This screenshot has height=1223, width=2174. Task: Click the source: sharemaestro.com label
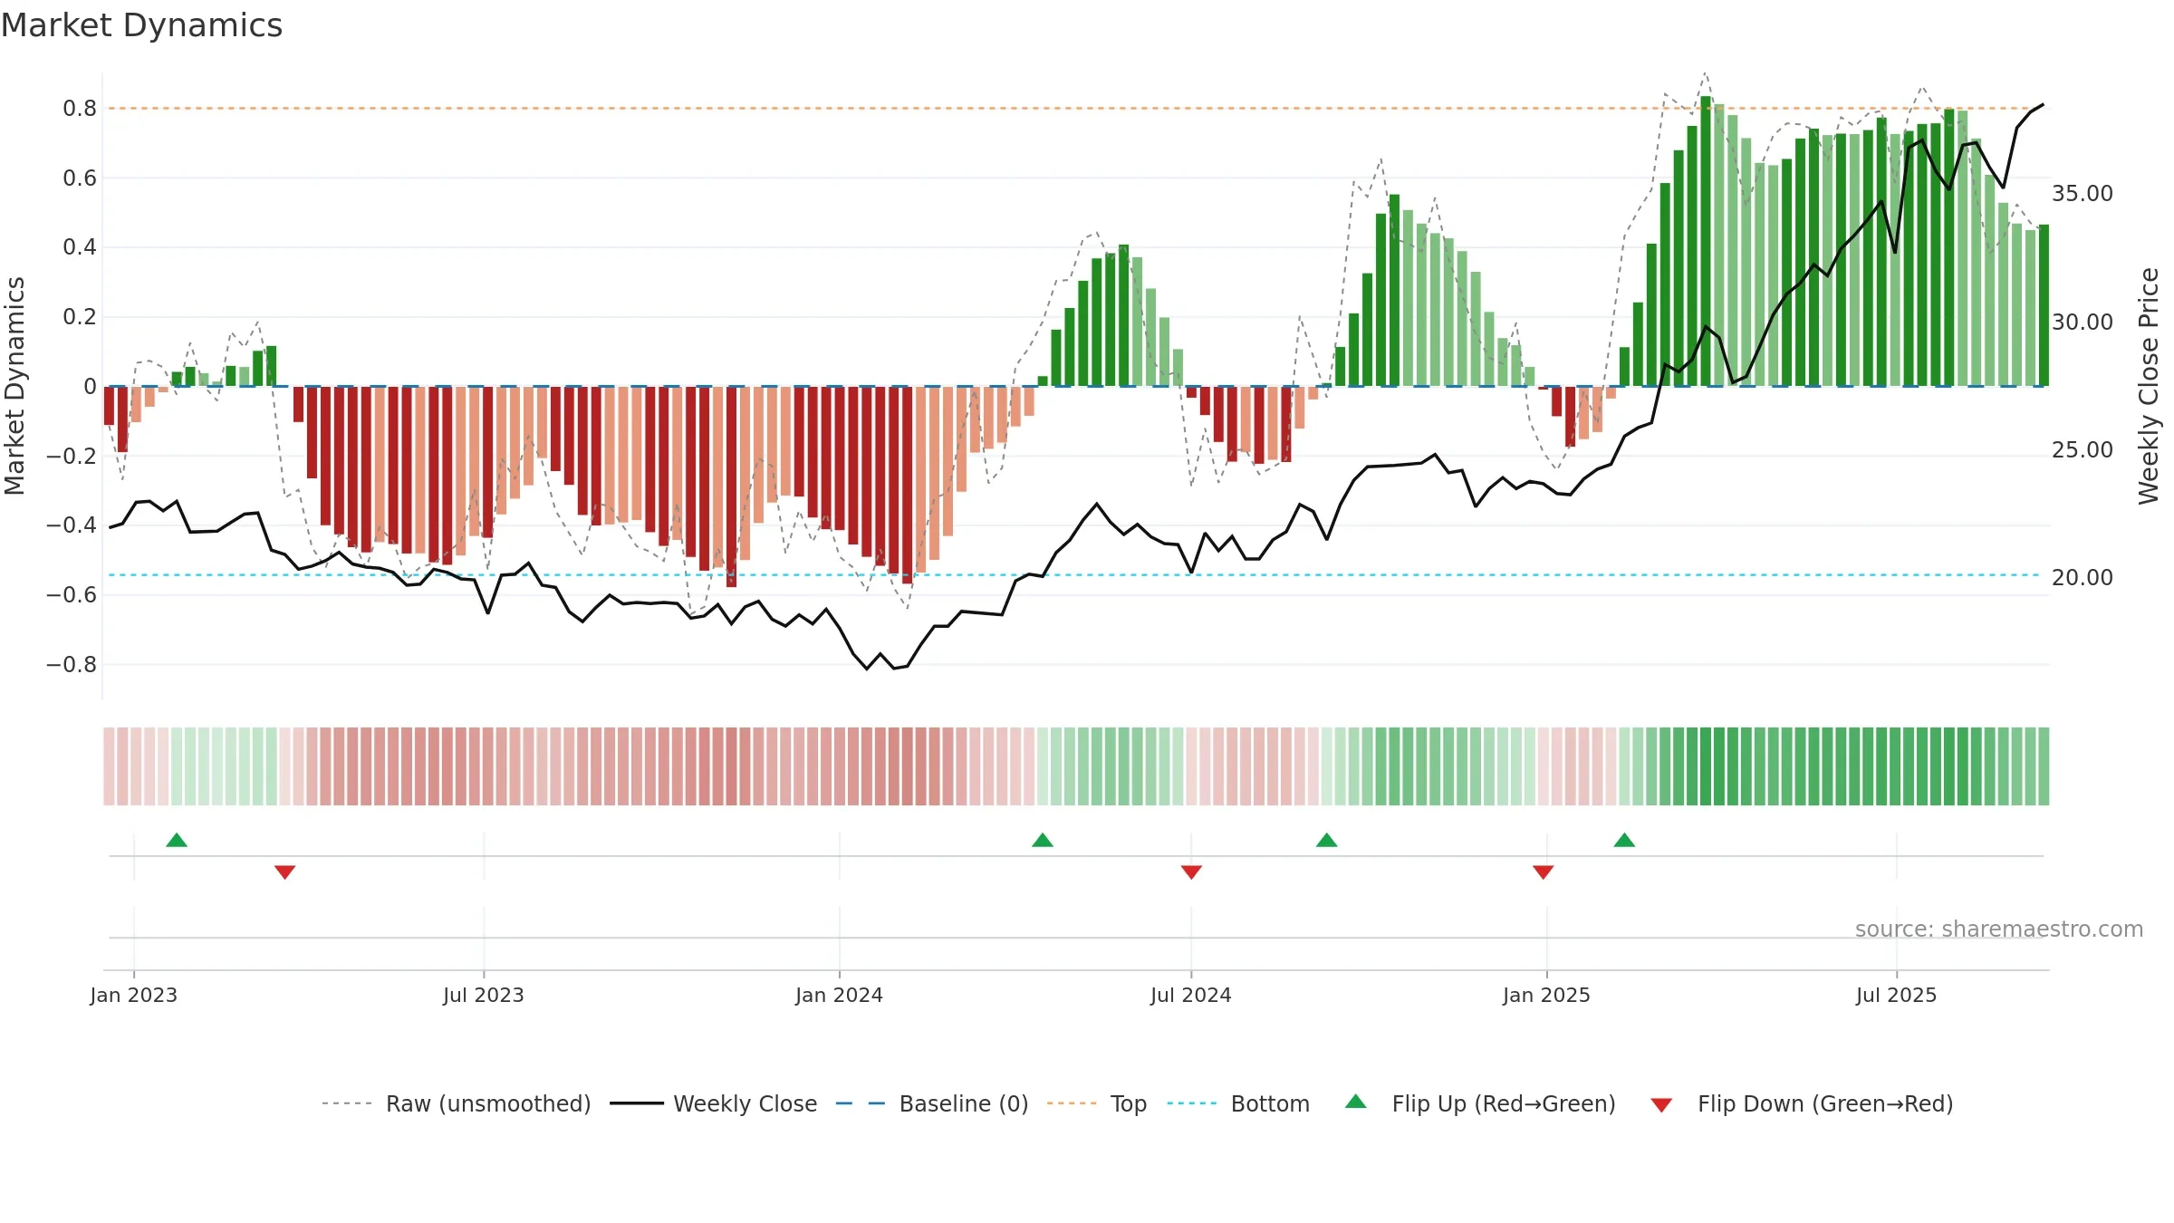coord(1999,929)
